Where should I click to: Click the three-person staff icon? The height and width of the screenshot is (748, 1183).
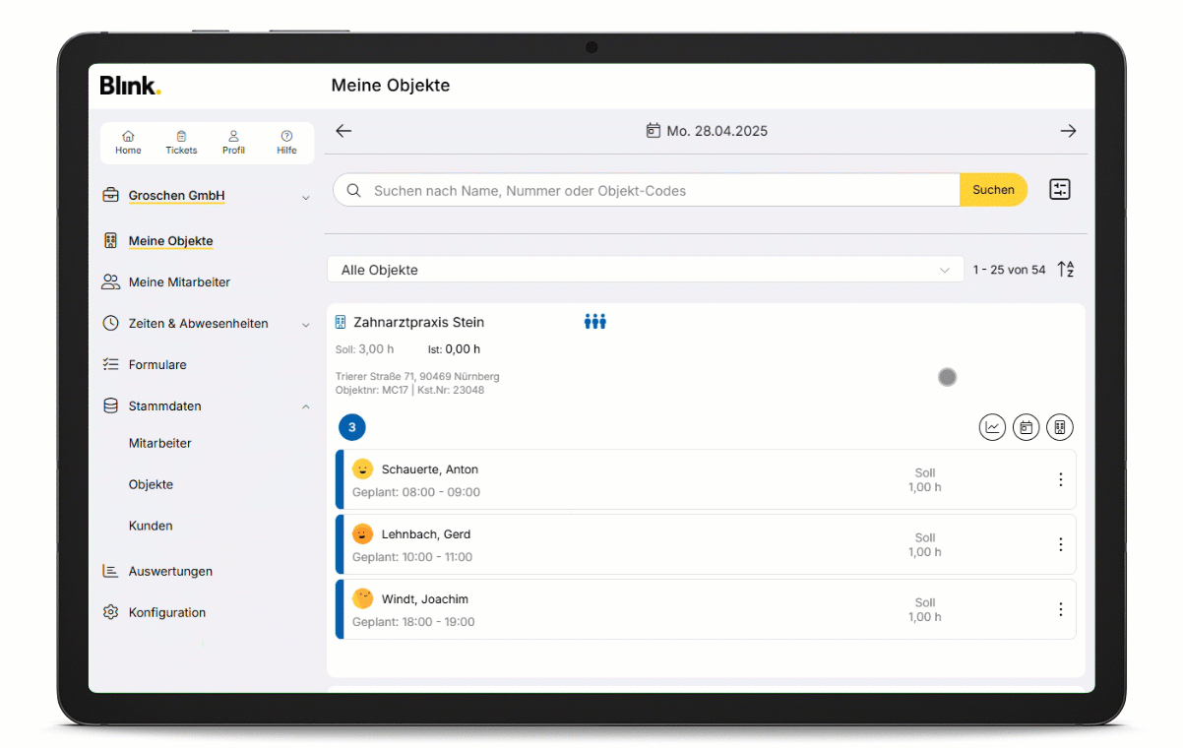pyautogui.click(x=594, y=322)
